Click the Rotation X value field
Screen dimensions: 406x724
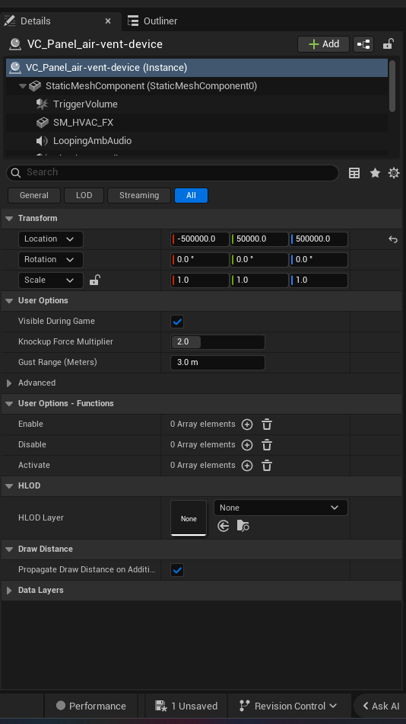tap(200, 259)
